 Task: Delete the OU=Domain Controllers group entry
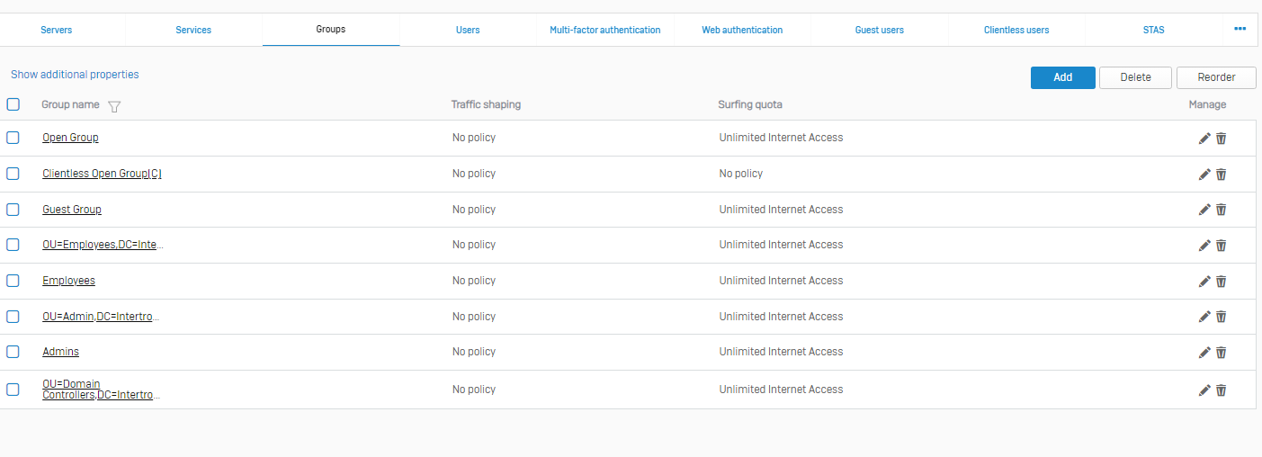pyautogui.click(x=1221, y=390)
